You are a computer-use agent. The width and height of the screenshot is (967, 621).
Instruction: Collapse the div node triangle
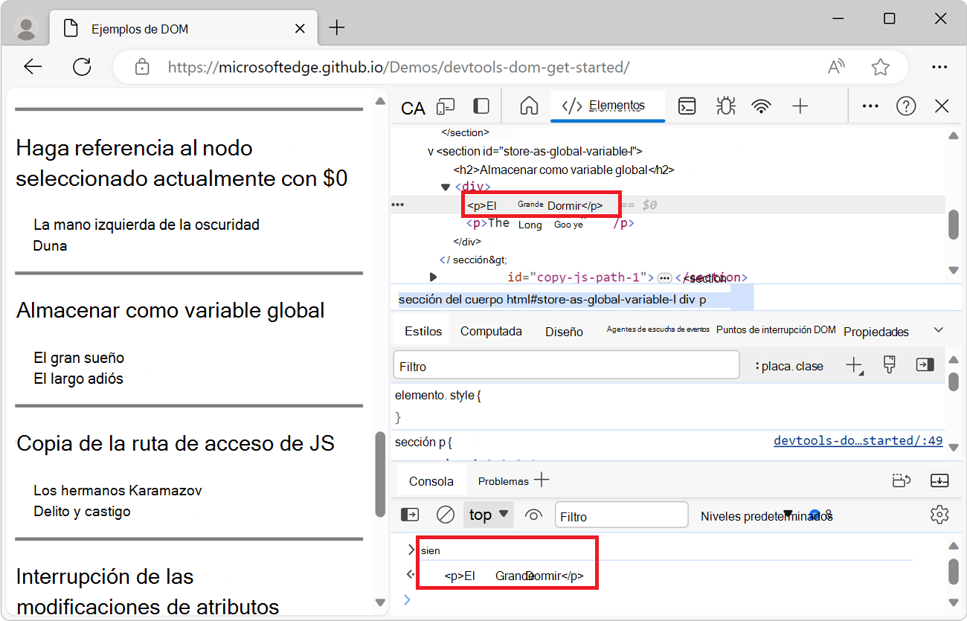[446, 187]
